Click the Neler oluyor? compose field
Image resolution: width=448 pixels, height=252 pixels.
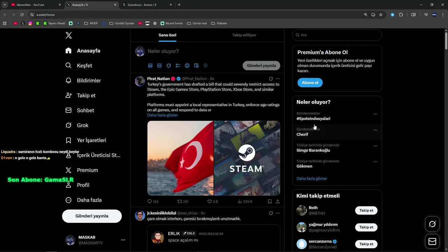(213, 51)
